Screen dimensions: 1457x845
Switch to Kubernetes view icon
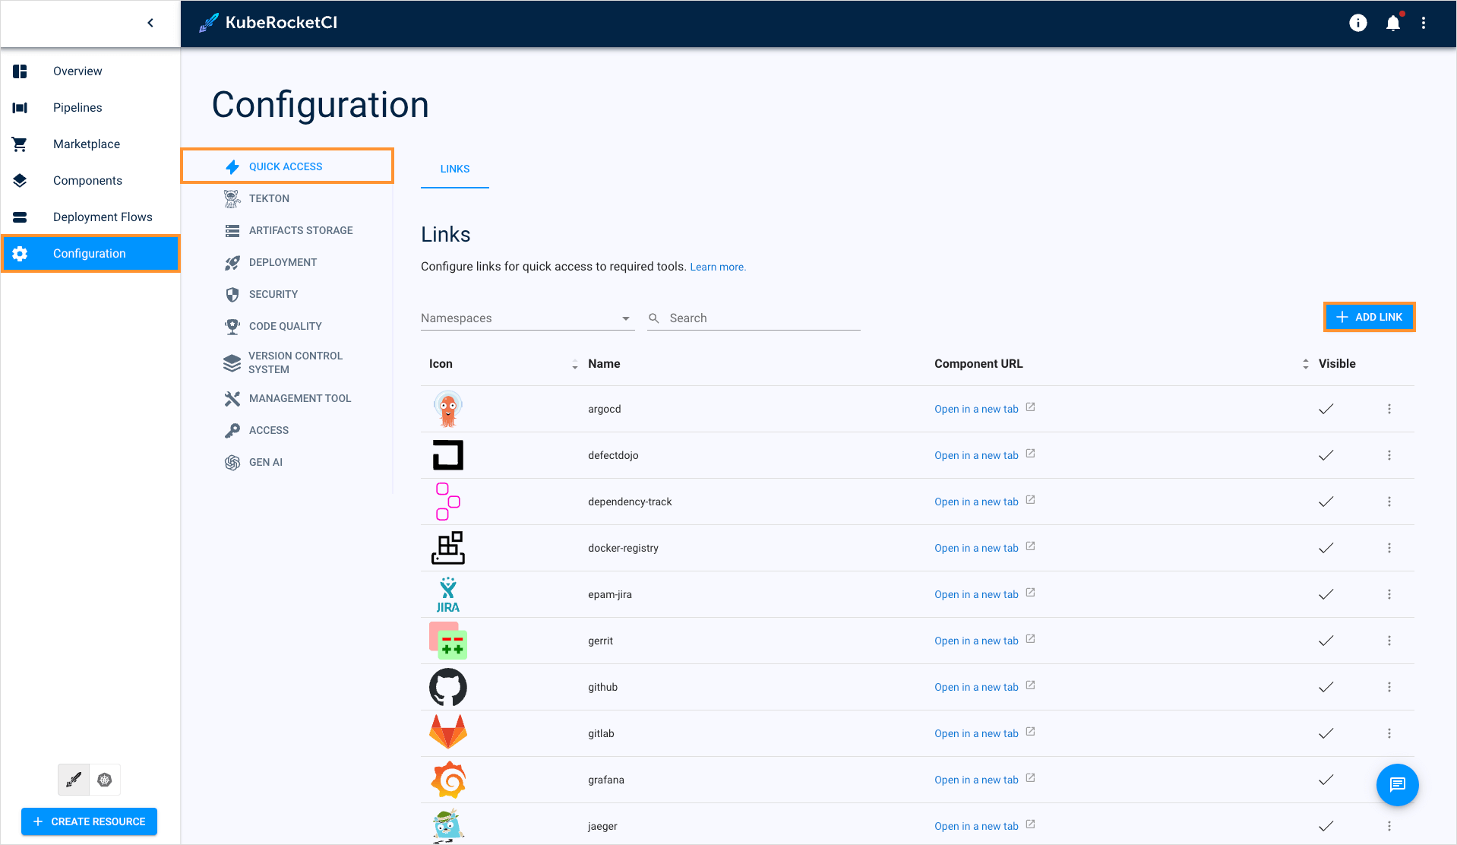tap(105, 780)
